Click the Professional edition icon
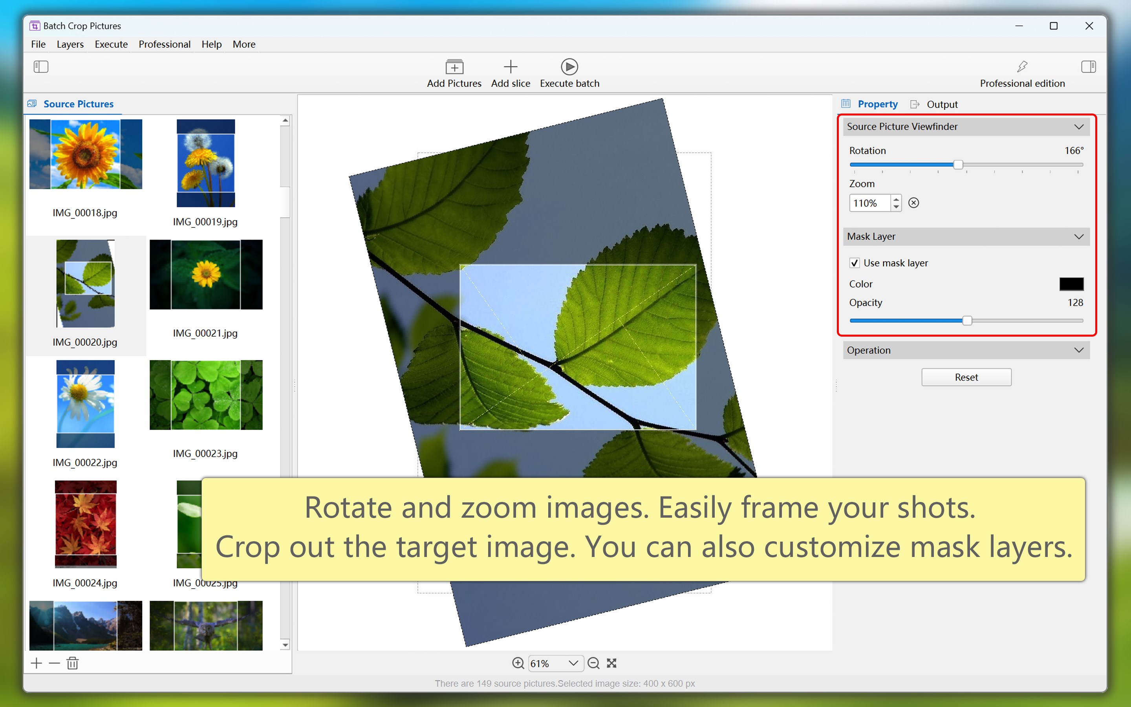This screenshot has width=1131, height=707. point(1022,67)
